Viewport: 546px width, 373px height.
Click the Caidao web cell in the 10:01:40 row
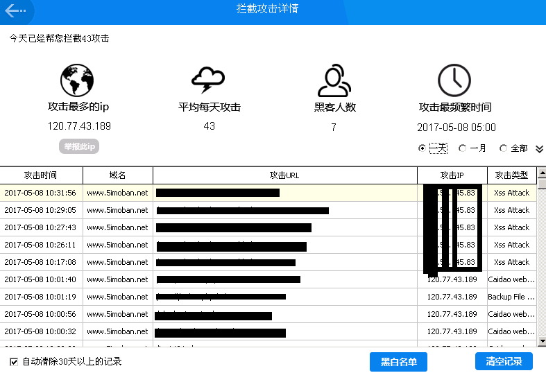tap(511, 279)
